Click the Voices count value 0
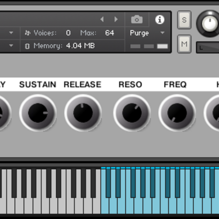The width and height of the screenshot is (219, 219). pos(68,33)
